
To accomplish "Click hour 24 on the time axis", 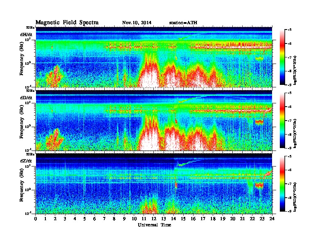I will (x=272, y=219).
